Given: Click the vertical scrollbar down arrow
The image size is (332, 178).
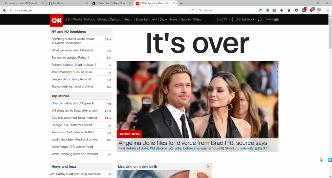Looking at the screenshot, I should 330,176.
